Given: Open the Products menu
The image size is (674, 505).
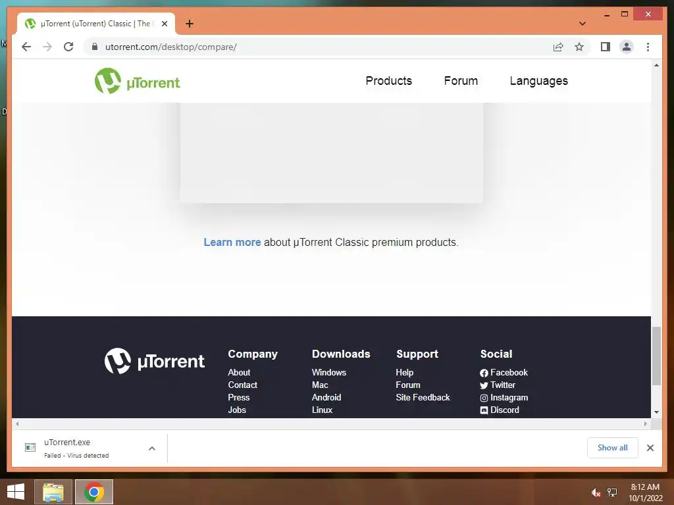Looking at the screenshot, I should 388,81.
